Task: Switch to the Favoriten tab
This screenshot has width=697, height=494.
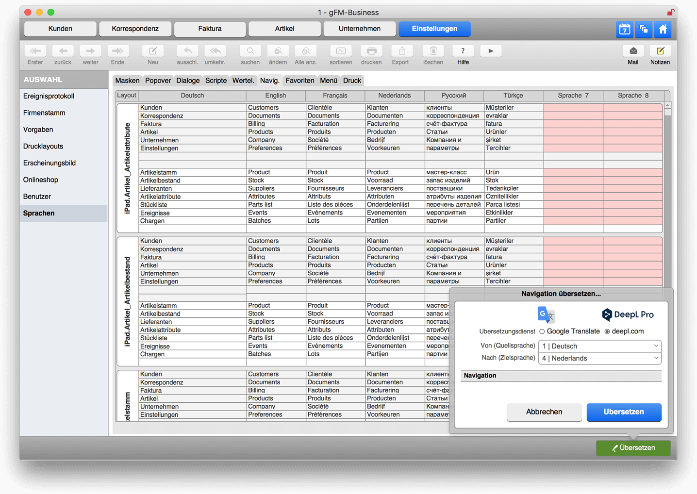Action: 299,81
